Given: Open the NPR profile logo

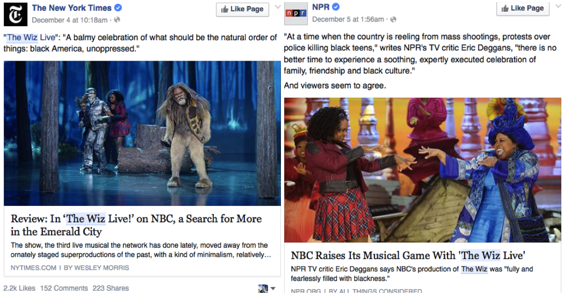Looking at the screenshot, I should 295,13.
